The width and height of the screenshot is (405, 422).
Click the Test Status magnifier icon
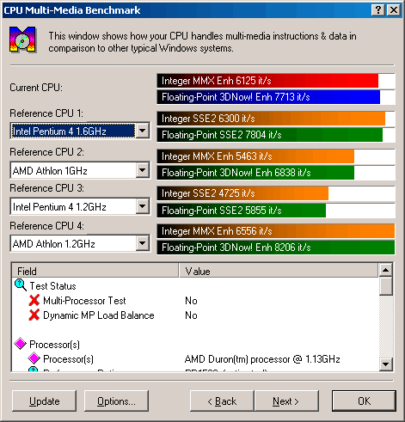(x=21, y=285)
